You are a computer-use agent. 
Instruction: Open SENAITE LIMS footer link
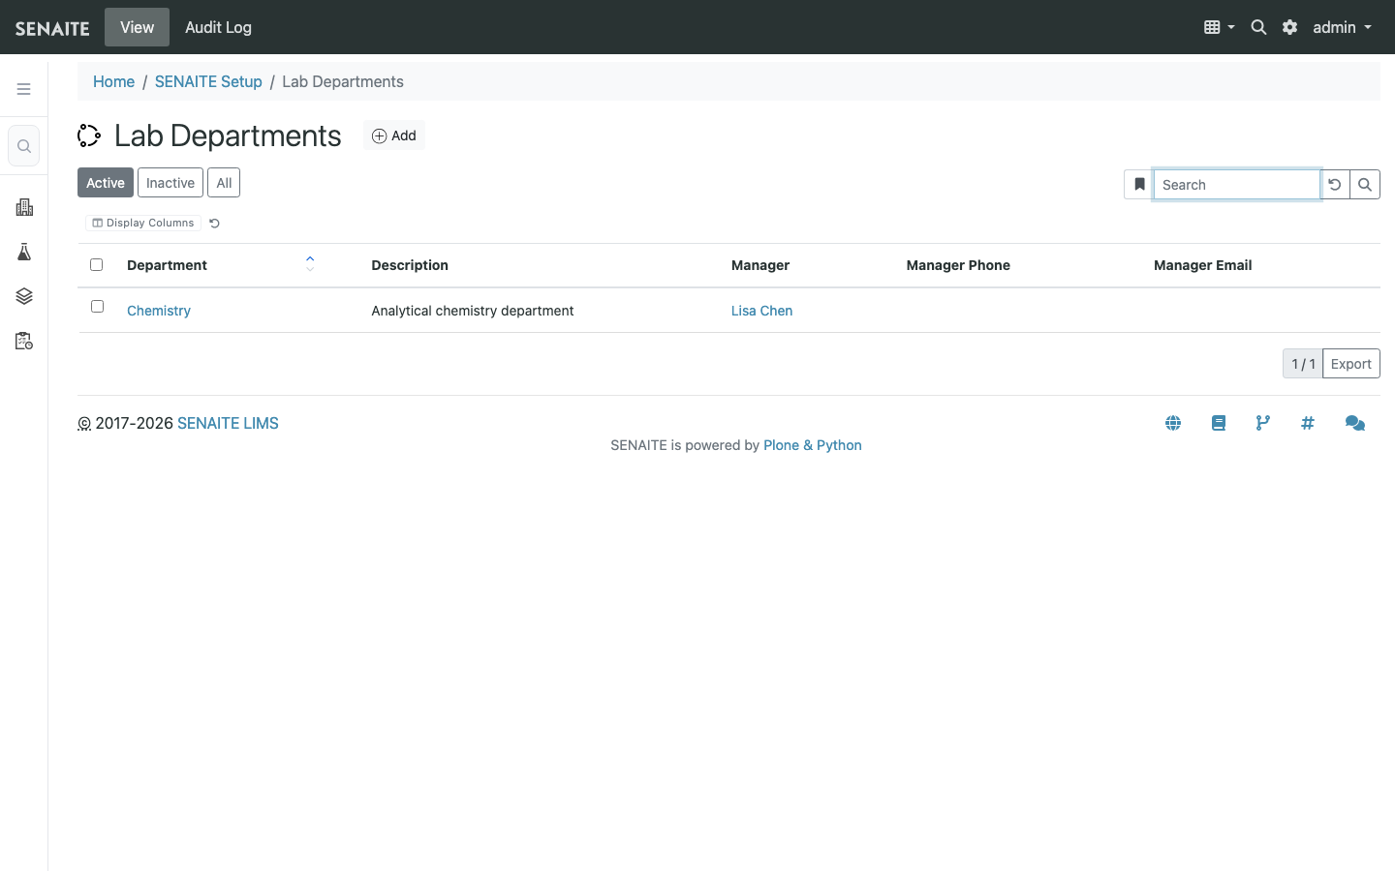coord(228,423)
